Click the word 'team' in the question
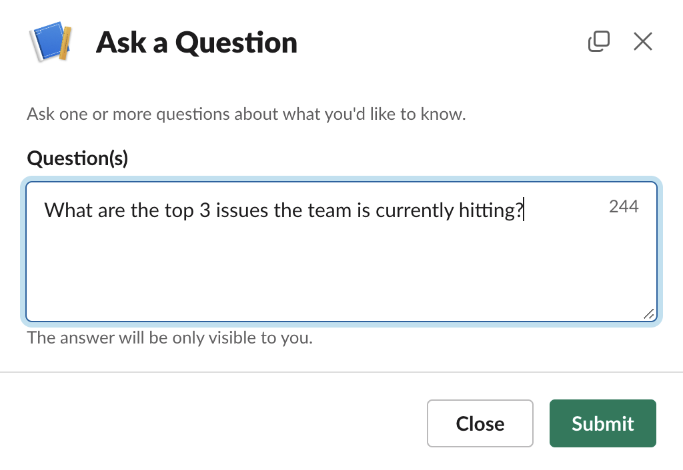This screenshot has height=470, width=683. [x=323, y=211]
